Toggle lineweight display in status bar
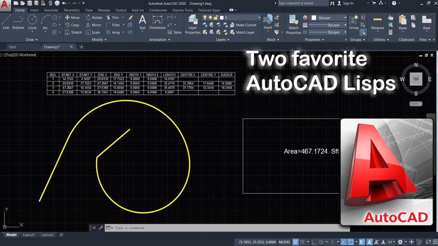438x246 pixels. click(361, 242)
